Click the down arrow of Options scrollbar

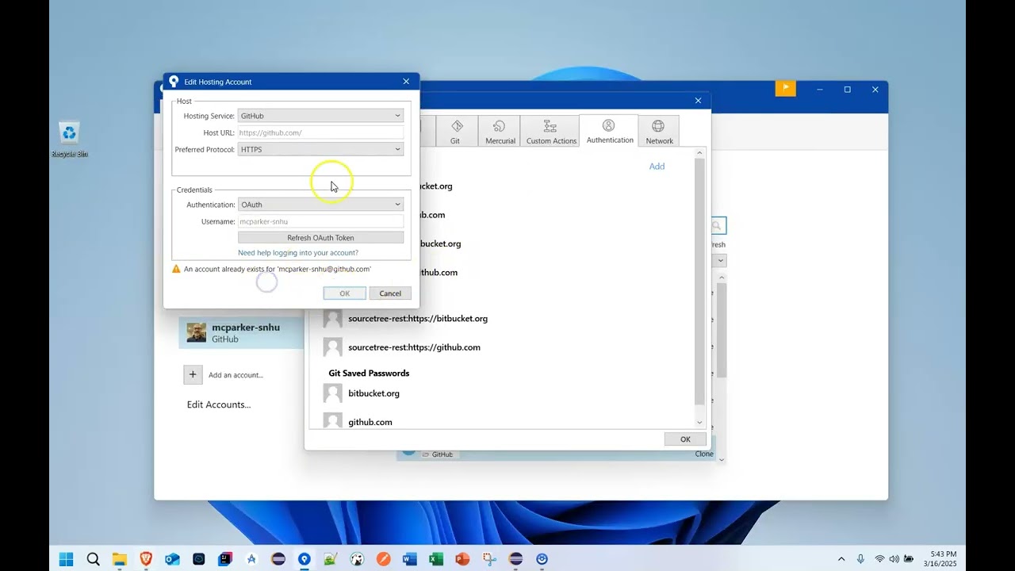coord(699,423)
